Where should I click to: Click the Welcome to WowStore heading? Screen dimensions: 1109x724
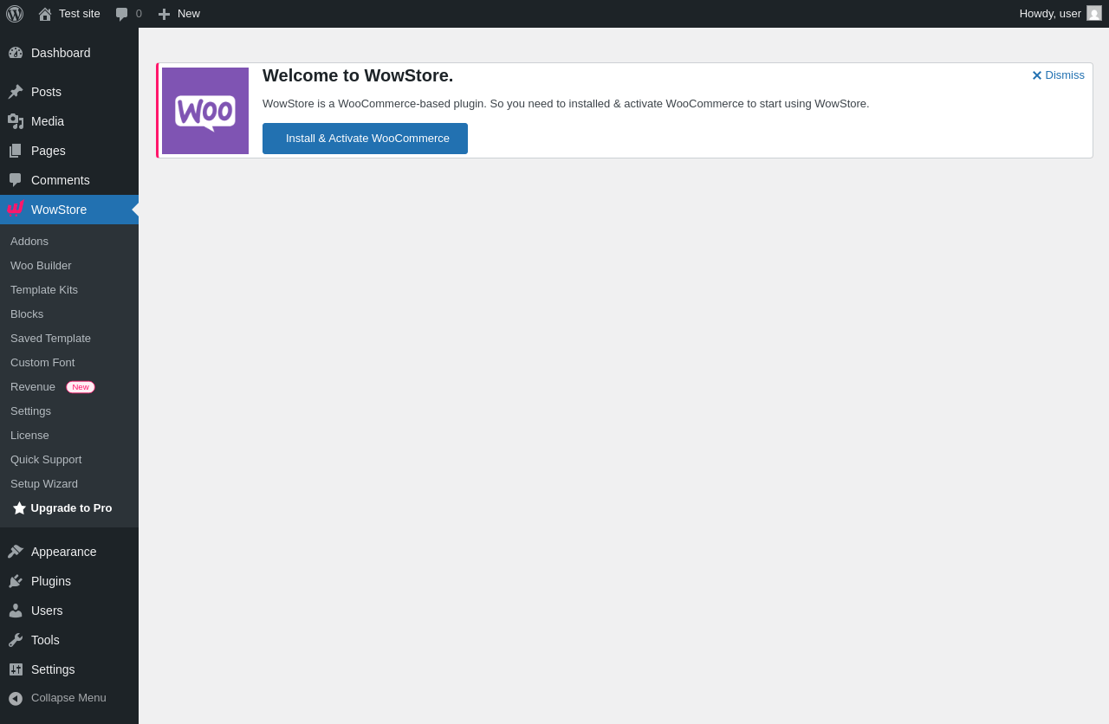point(358,75)
